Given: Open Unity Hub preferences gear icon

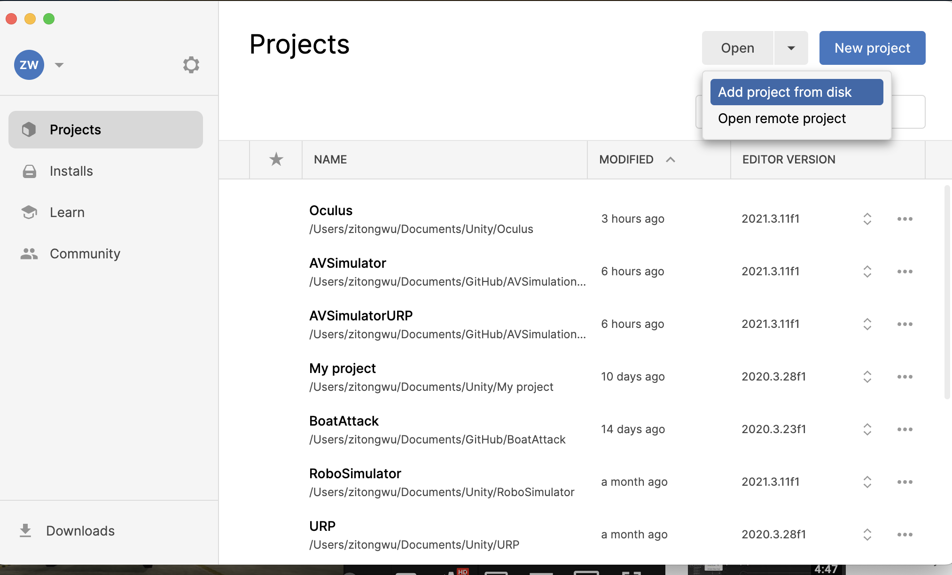Looking at the screenshot, I should coord(191,65).
